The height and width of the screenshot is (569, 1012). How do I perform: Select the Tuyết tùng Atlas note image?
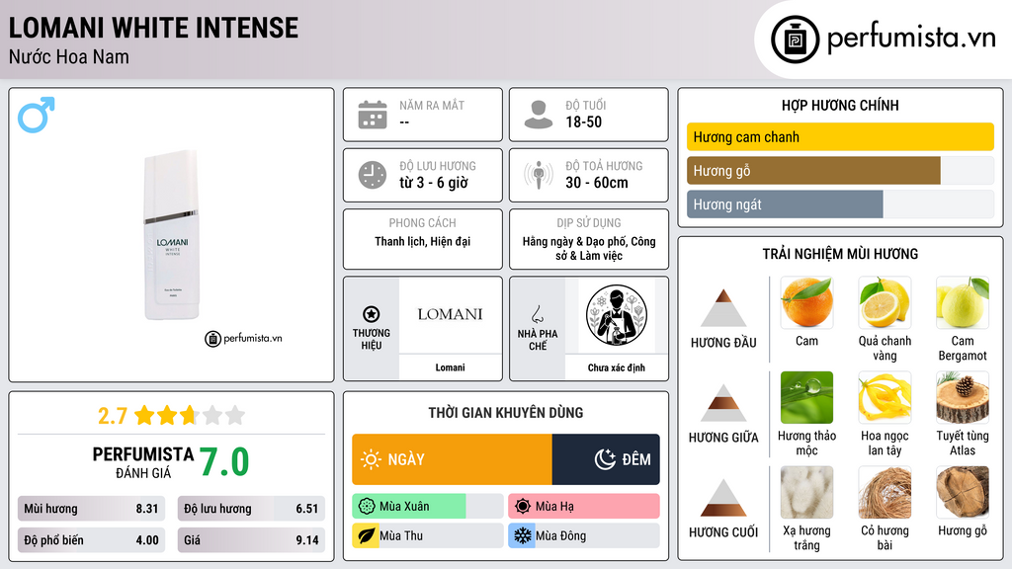(963, 397)
